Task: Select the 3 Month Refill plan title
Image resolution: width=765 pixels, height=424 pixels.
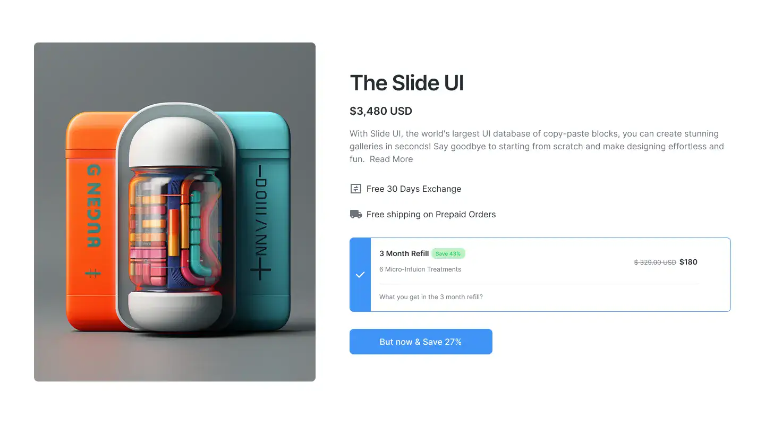Action: coord(404,253)
